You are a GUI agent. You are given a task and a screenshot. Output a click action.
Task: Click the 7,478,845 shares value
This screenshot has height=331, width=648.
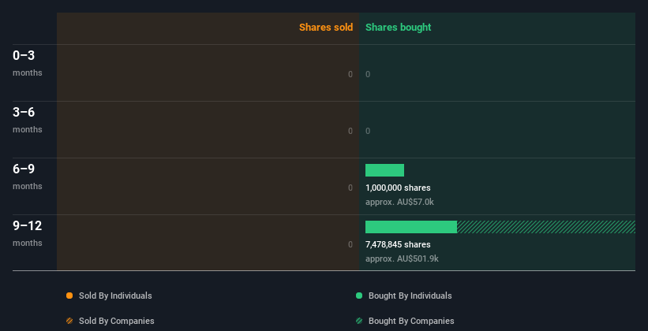[x=398, y=245]
